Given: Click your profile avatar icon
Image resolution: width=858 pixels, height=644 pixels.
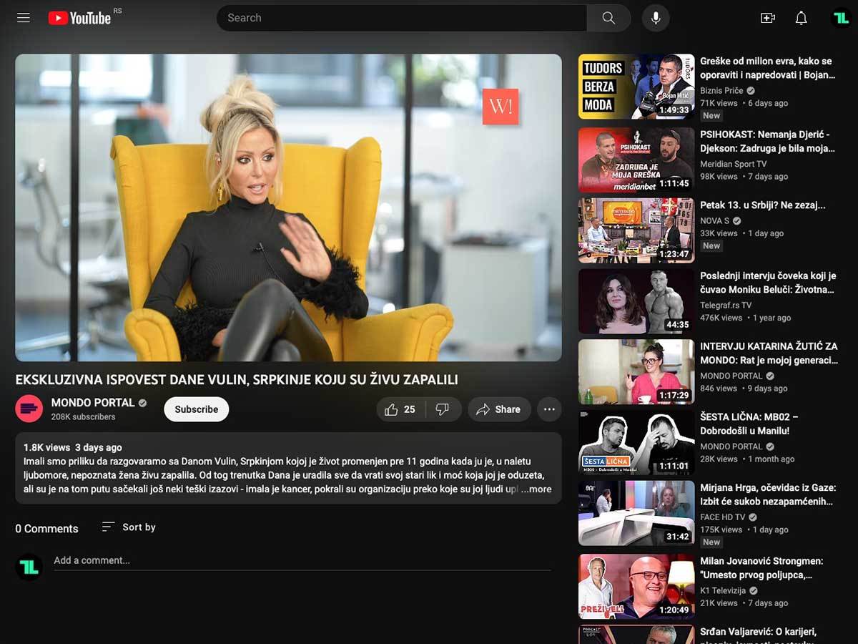Looking at the screenshot, I should [x=841, y=18].
